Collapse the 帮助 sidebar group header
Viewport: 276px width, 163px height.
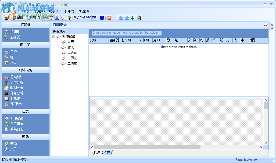tap(26, 137)
